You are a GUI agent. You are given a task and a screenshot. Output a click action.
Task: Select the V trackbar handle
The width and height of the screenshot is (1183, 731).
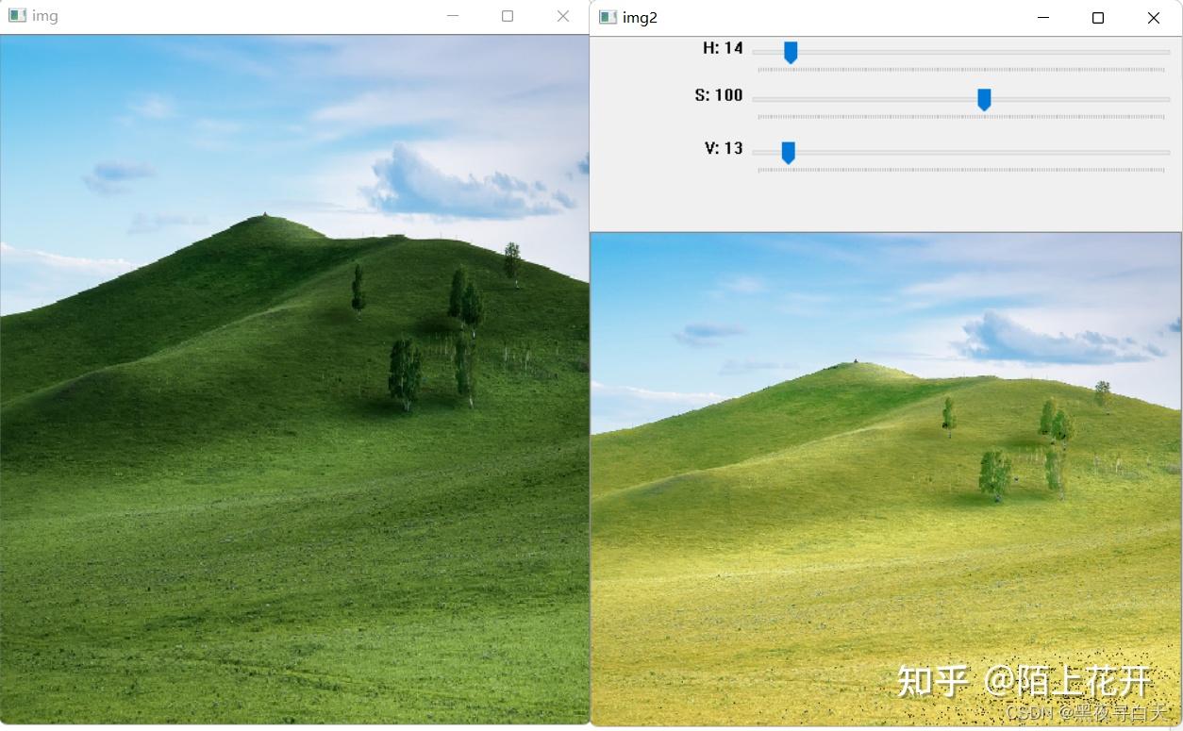pos(788,152)
